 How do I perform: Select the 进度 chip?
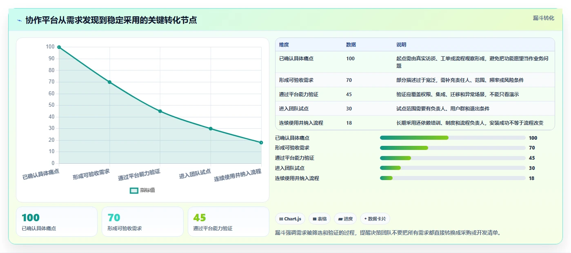tap(345, 219)
